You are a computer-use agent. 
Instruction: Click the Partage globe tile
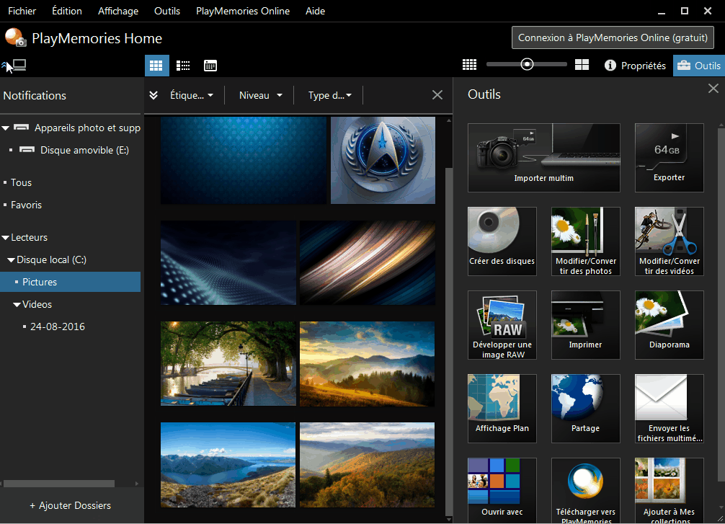coord(586,409)
